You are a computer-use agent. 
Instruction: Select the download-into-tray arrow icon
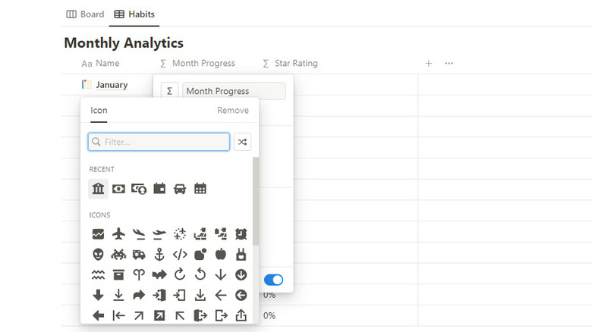pyautogui.click(x=200, y=295)
